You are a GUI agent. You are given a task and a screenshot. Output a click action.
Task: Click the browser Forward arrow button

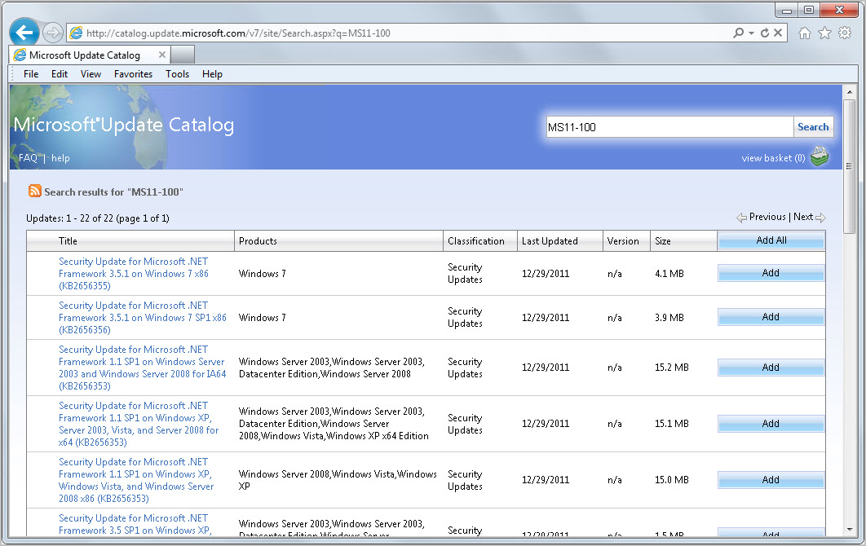[52, 33]
